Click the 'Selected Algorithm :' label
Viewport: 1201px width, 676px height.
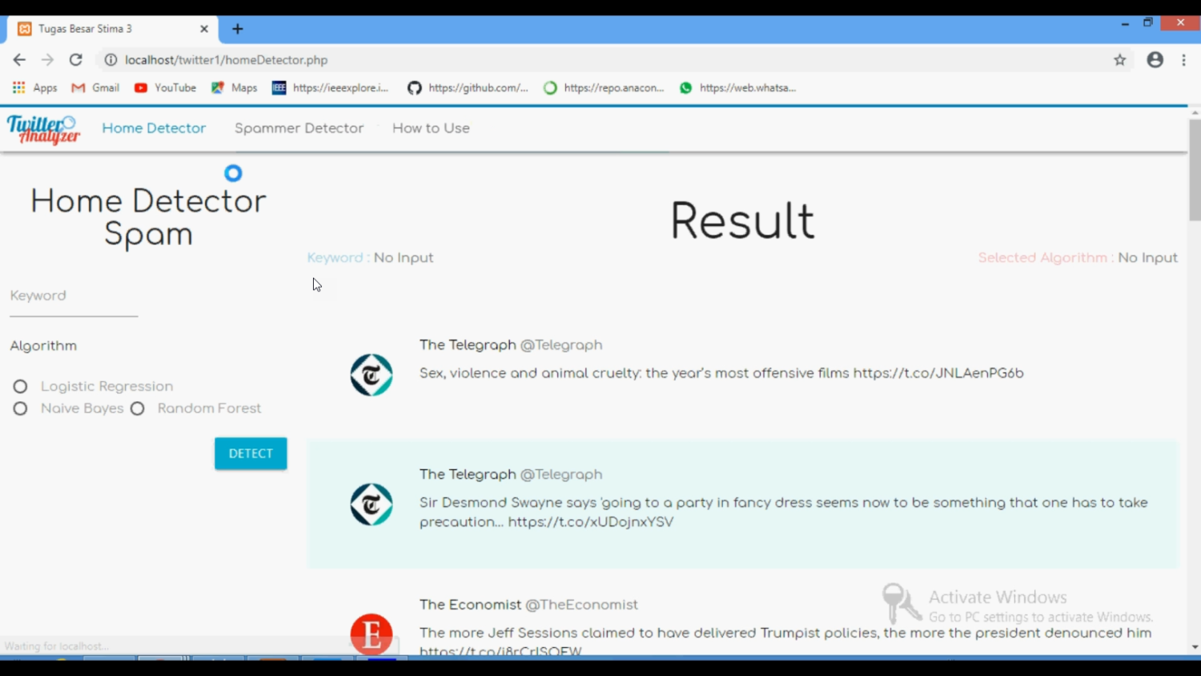tap(1045, 258)
